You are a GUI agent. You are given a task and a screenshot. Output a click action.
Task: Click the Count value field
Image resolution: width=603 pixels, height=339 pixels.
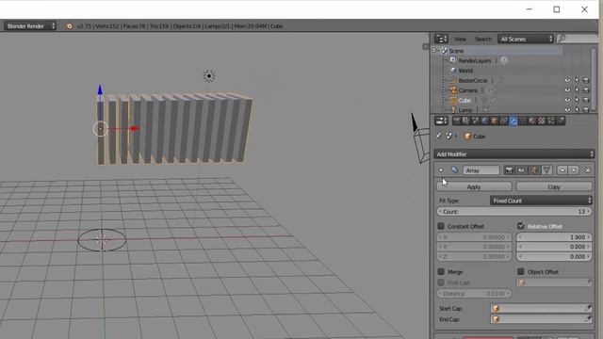coord(514,211)
